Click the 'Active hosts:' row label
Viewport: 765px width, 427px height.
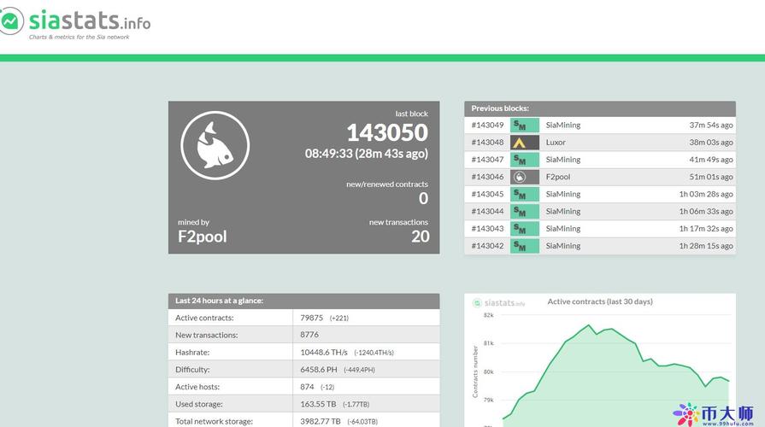pyautogui.click(x=197, y=387)
